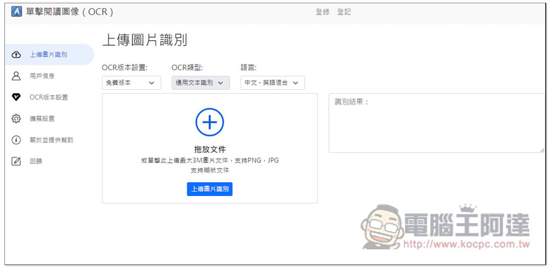The image size is (550, 268).
Task: Click the 登記 link in the header
Action: [x=344, y=12]
